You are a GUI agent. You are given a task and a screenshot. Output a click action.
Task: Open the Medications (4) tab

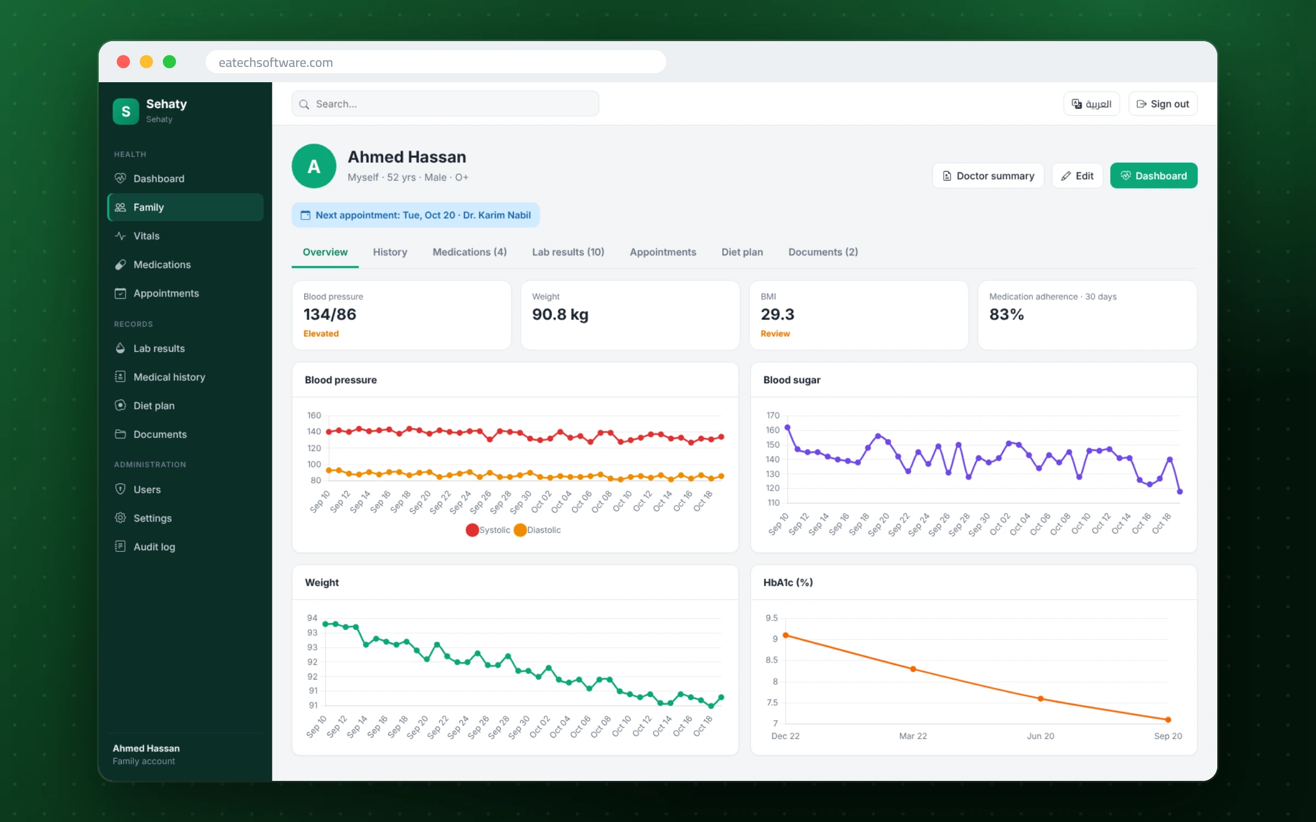[469, 252]
